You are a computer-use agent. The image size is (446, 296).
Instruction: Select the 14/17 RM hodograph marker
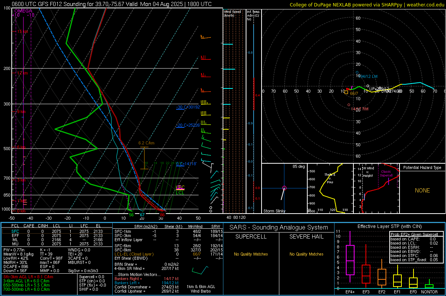(x=360, y=109)
